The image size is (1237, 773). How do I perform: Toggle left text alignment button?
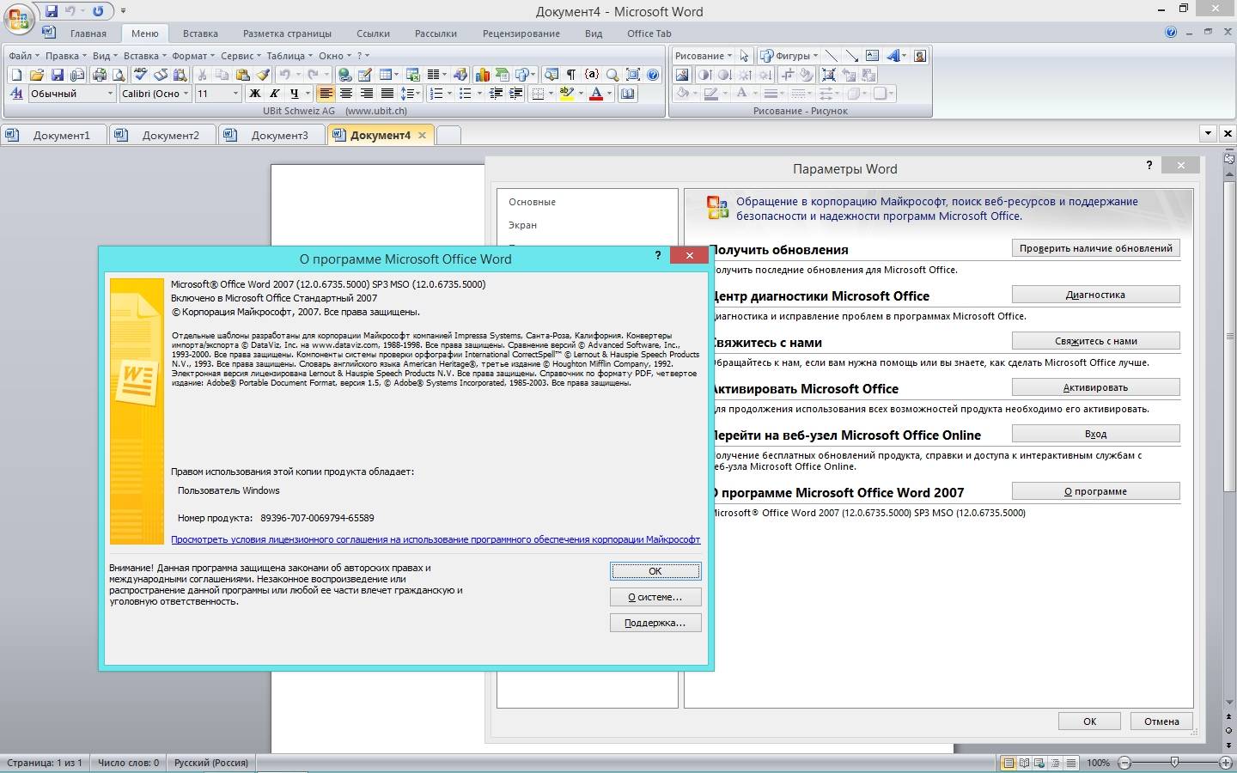[326, 94]
